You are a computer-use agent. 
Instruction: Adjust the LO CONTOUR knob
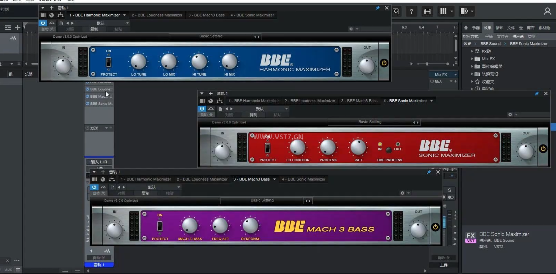coord(297,147)
